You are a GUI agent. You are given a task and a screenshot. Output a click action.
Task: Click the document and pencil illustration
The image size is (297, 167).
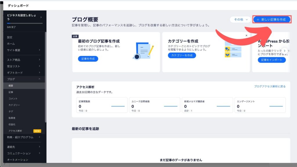(143, 51)
